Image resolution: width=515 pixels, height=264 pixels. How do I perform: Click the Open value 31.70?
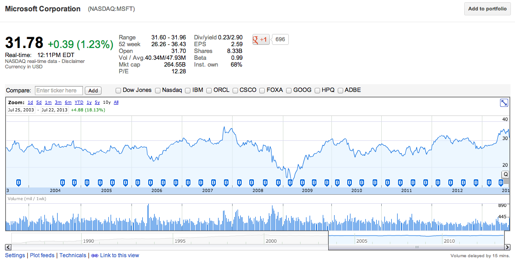pyautogui.click(x=179, y=51)
